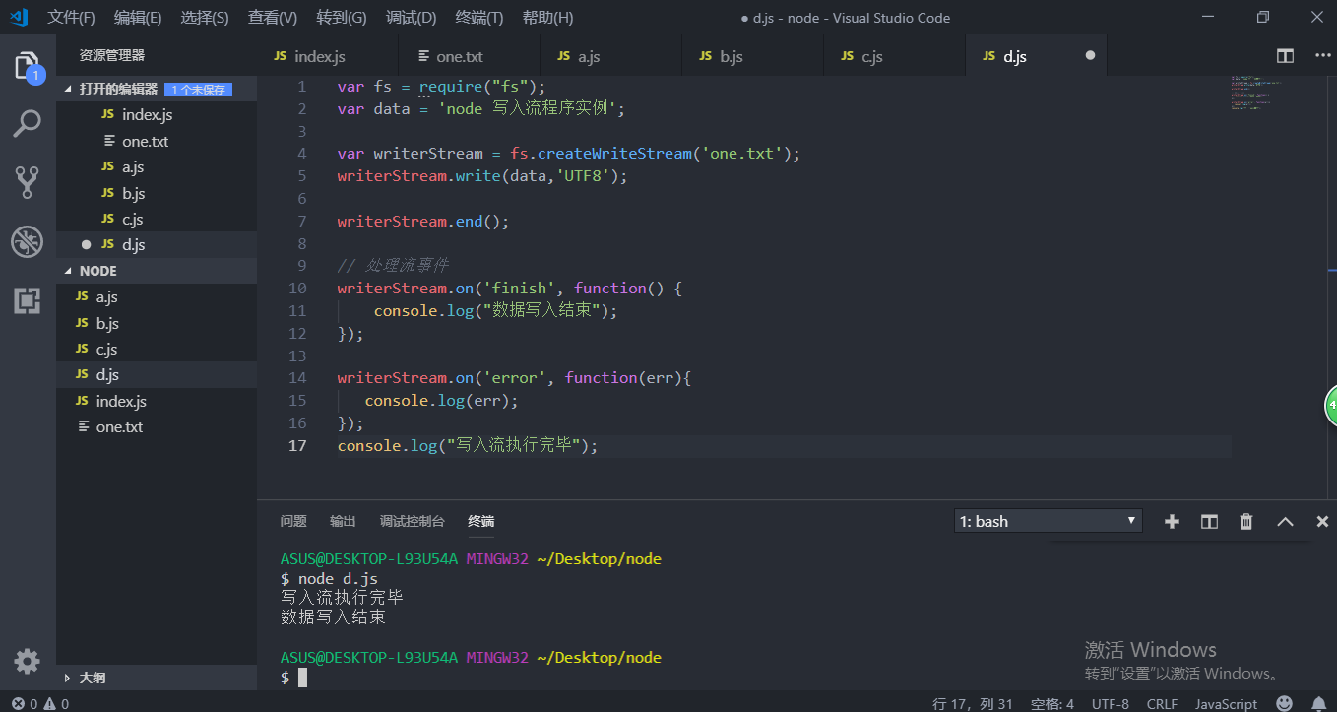Click the 1 个未保存 badge
1337x712 pixels.
[x=199, y=90]
